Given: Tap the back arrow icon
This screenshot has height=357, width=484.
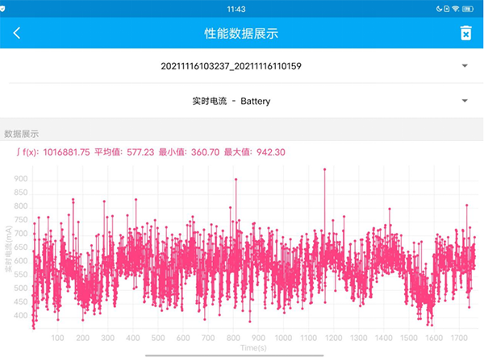Looking at the screenshot, I should tap(17, 33).
